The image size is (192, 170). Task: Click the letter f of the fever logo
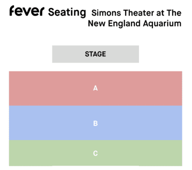coord(12,11)
